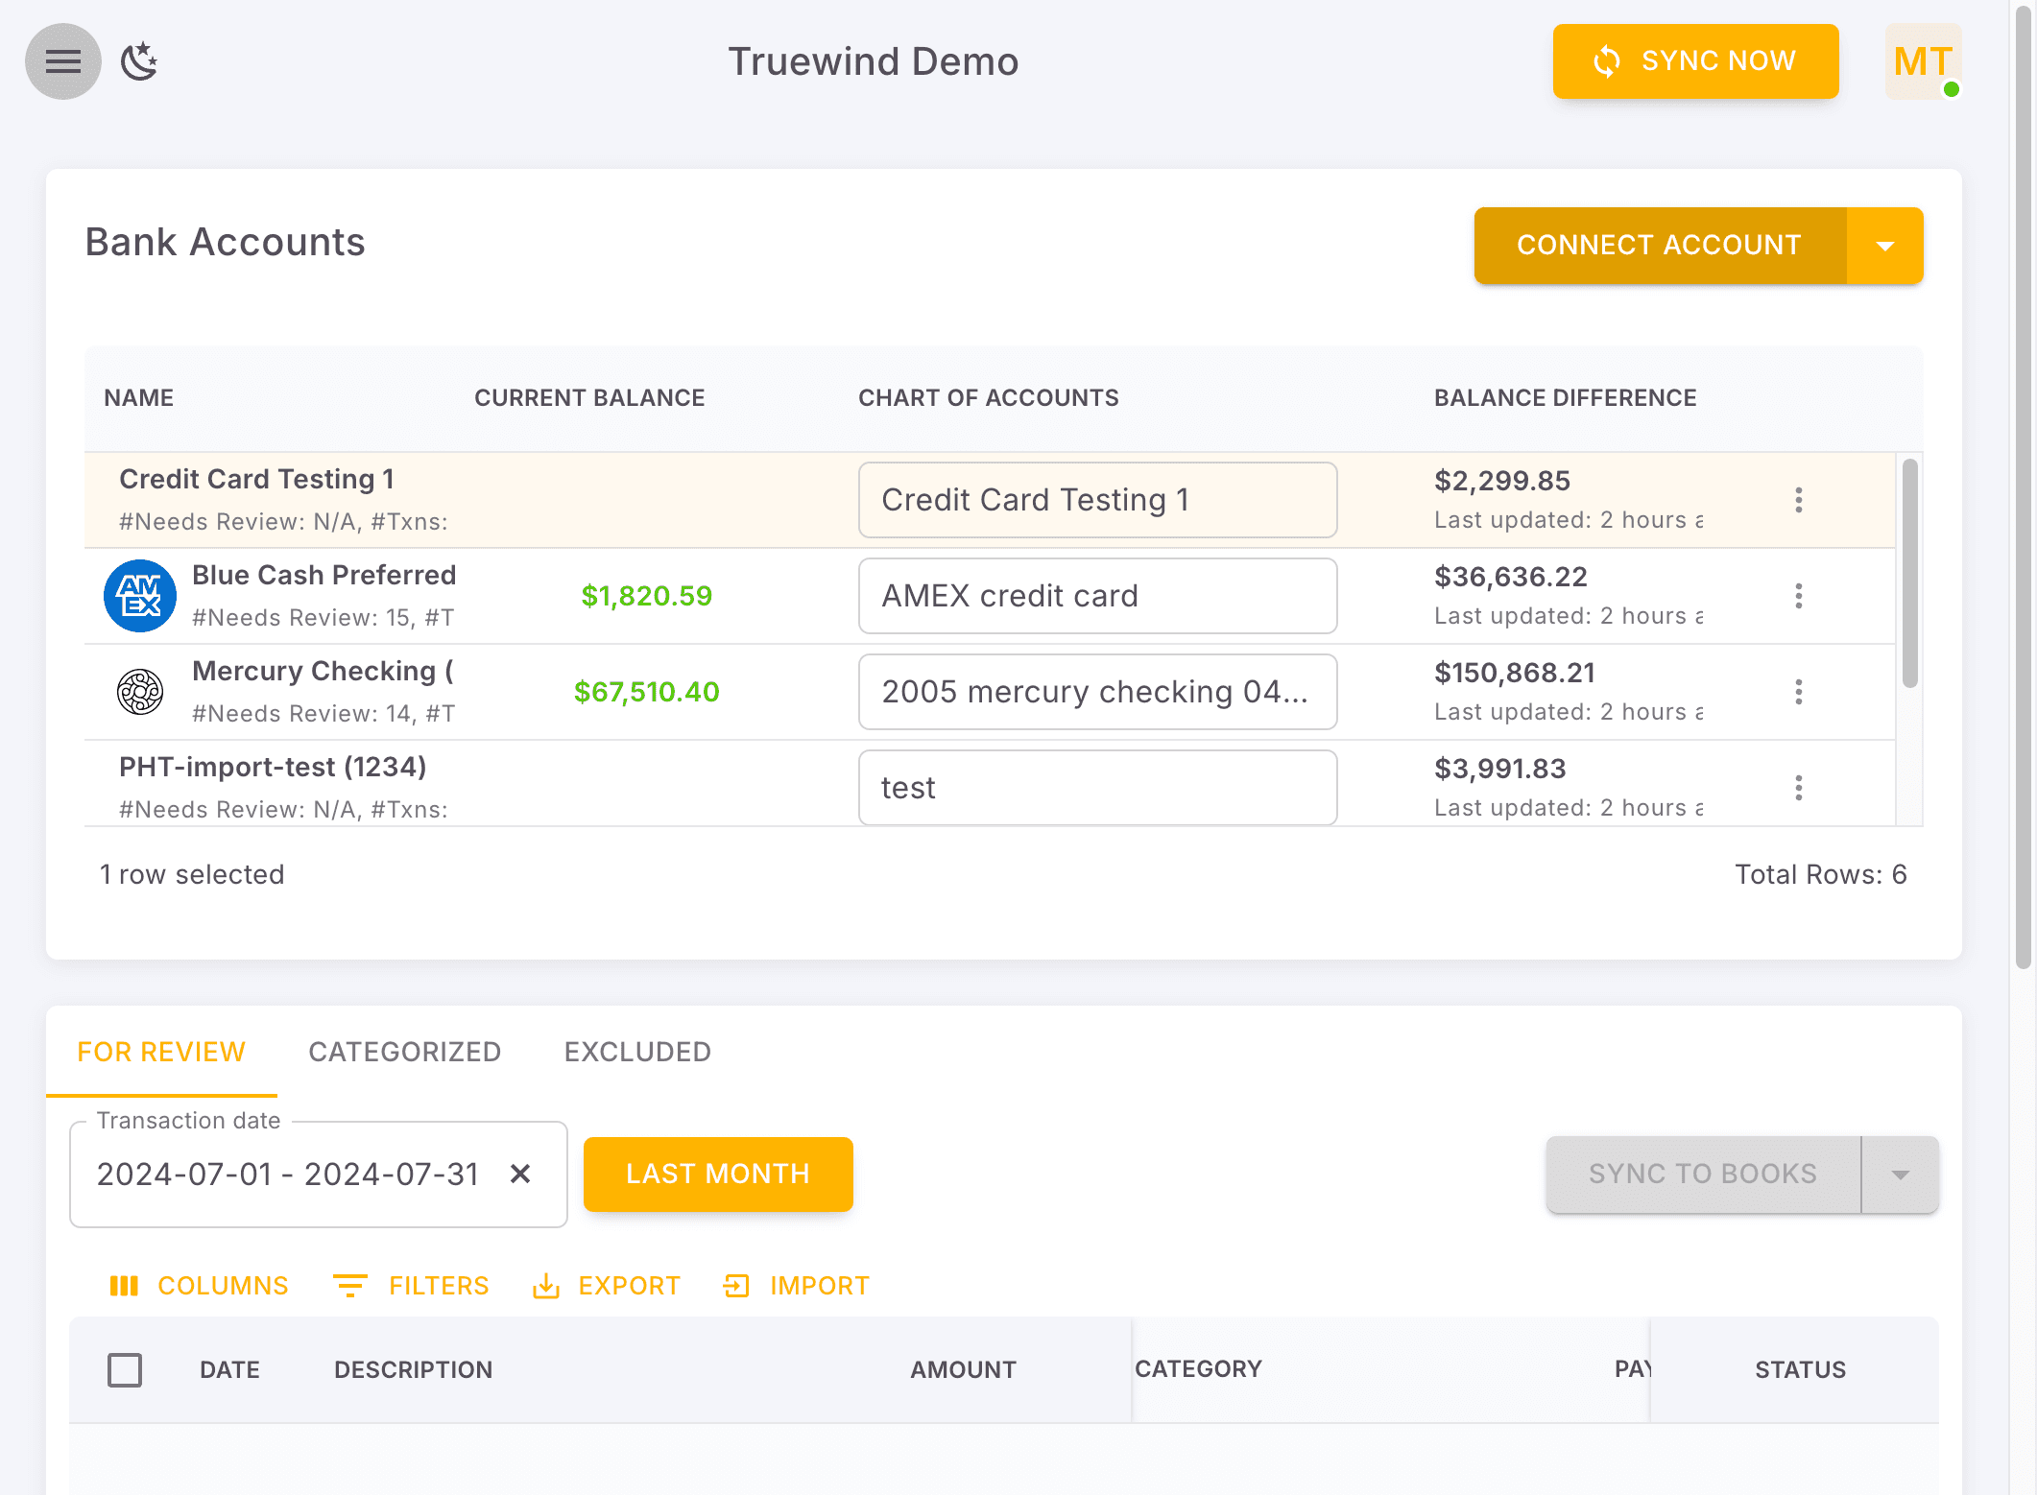Click the Export download icon
2037x1495 pixels.
(x=546, y=1286)
